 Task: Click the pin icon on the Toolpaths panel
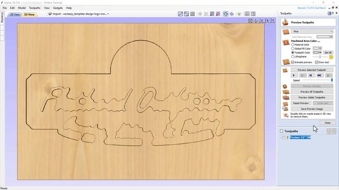click(336, 13)
